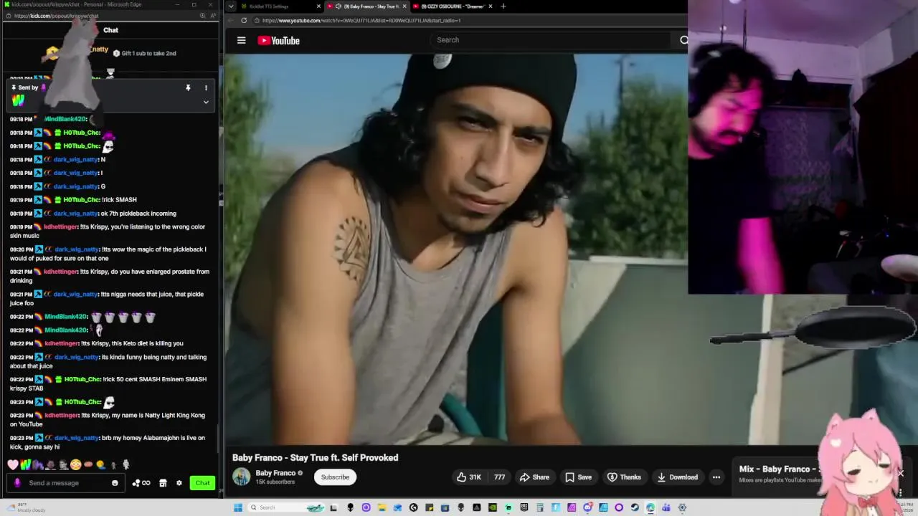Screen dimensions: 918x516
Task: Switch to the KickBot TTS Settings tab
Action: click(x=276, y=6)
